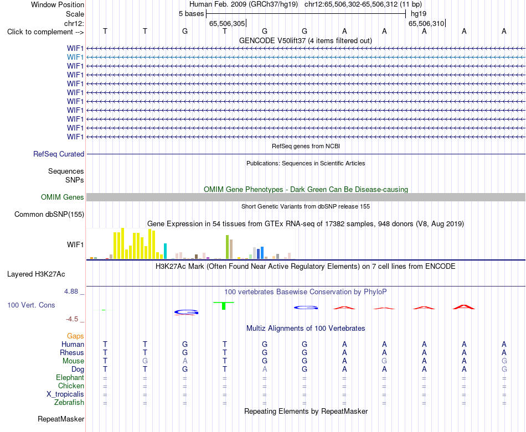Open 'Repeating Elements by RepeatMasker' track title
The image size is (526, 432).
click(306, 411)
